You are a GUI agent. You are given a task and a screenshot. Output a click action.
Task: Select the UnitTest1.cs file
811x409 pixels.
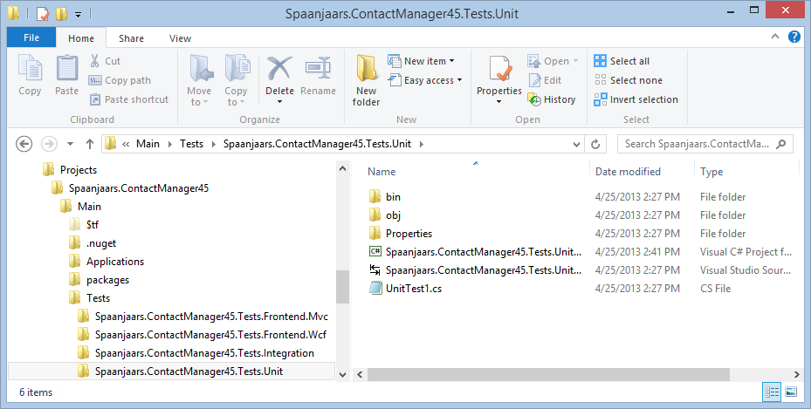pos(413,289)
